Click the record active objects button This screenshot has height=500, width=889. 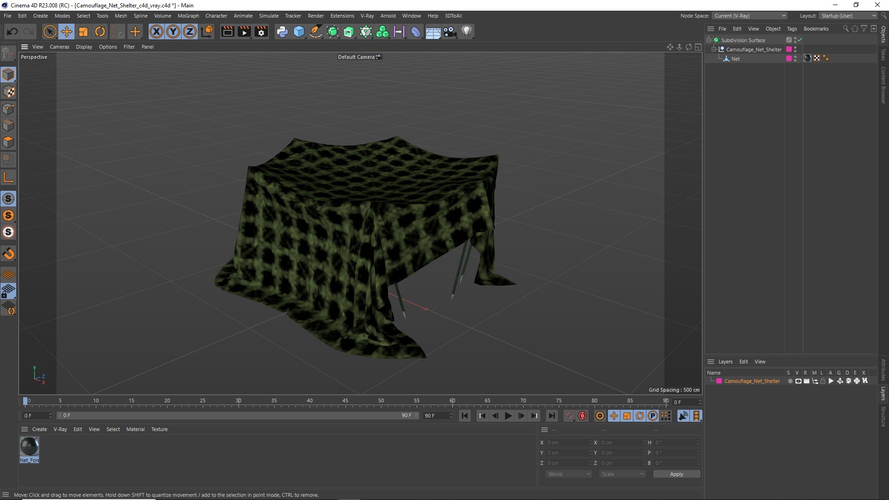click(x=570, y=416)
